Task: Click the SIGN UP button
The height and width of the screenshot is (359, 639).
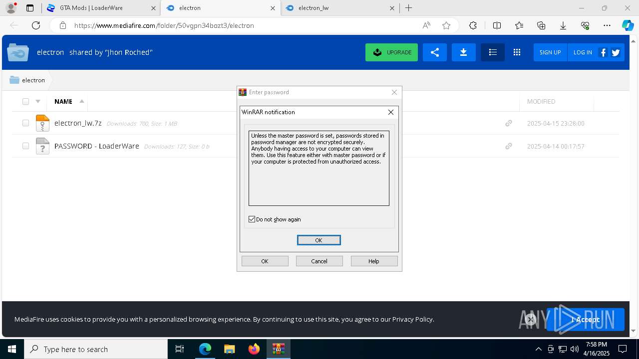Action: [550, 52]
